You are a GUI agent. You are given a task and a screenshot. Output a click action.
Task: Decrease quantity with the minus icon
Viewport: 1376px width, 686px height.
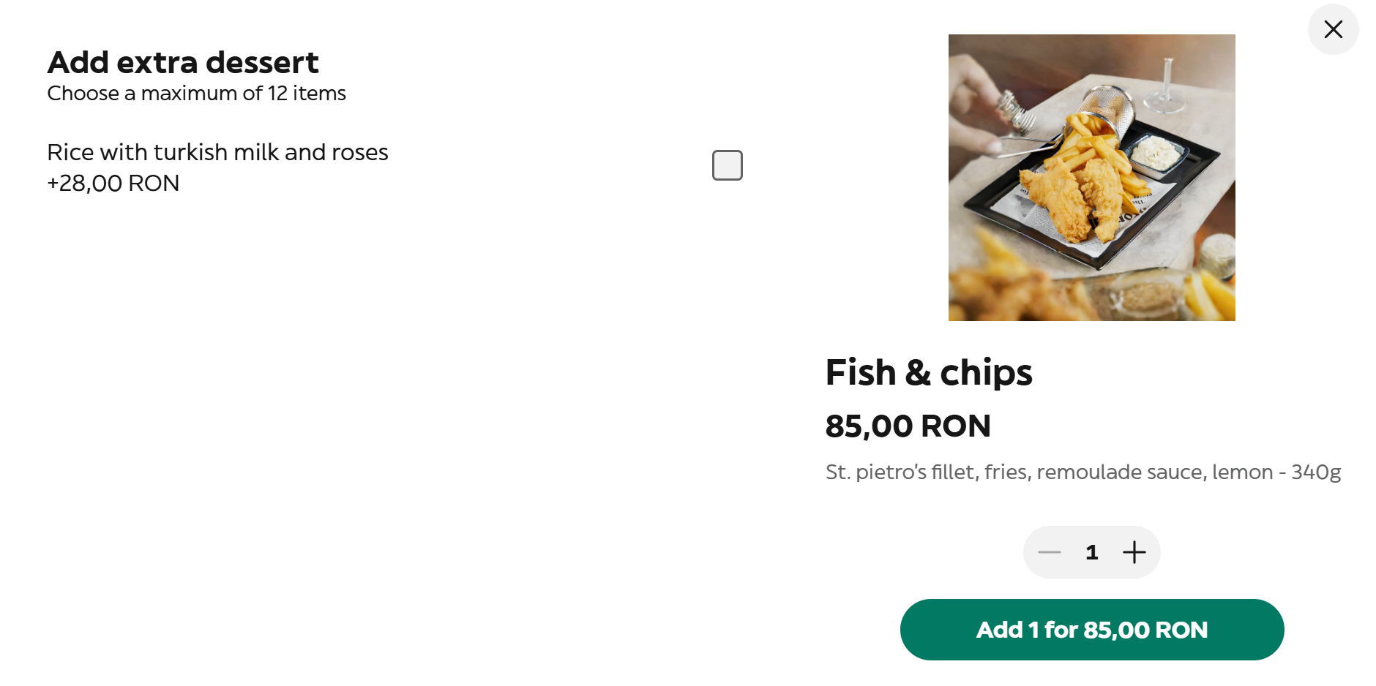pyautogui.click(x=1050, y=552)
